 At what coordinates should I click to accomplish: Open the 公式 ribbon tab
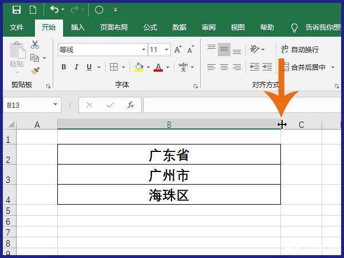tap(150, 28)
